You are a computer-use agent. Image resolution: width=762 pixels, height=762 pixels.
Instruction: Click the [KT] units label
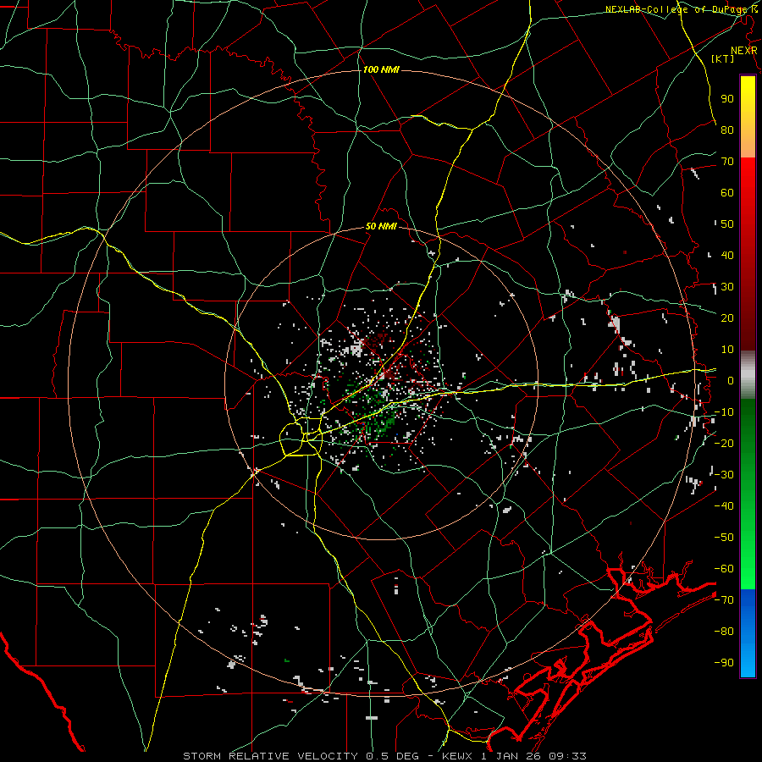point(723,58)
